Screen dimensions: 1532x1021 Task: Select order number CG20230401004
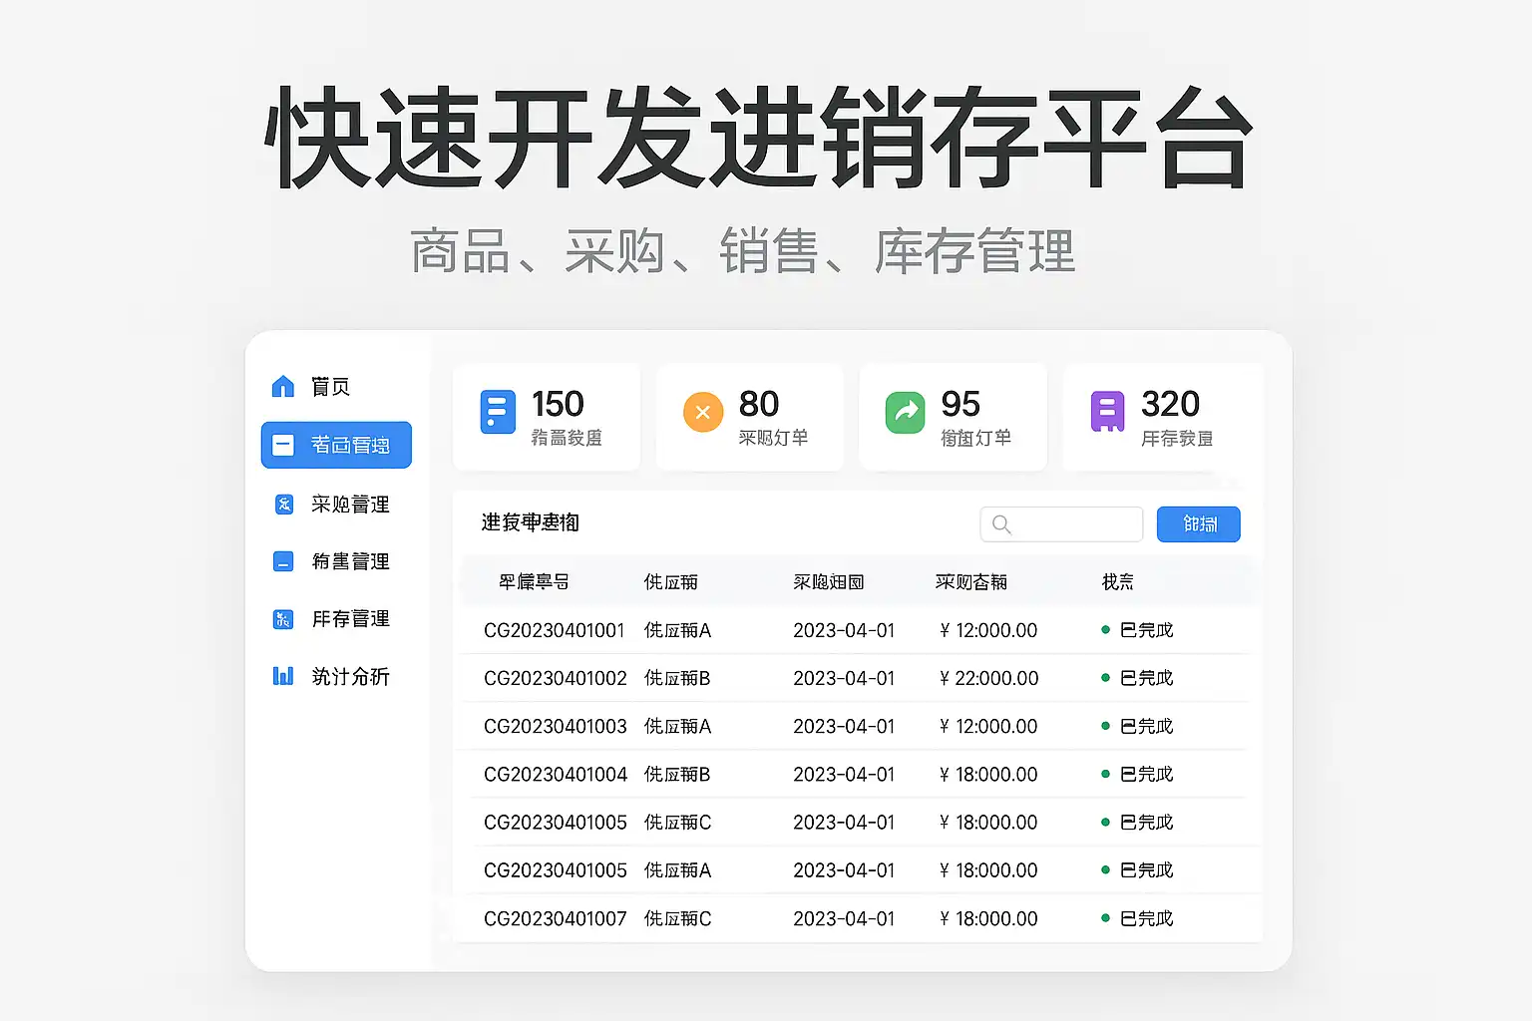coord(556,774)
